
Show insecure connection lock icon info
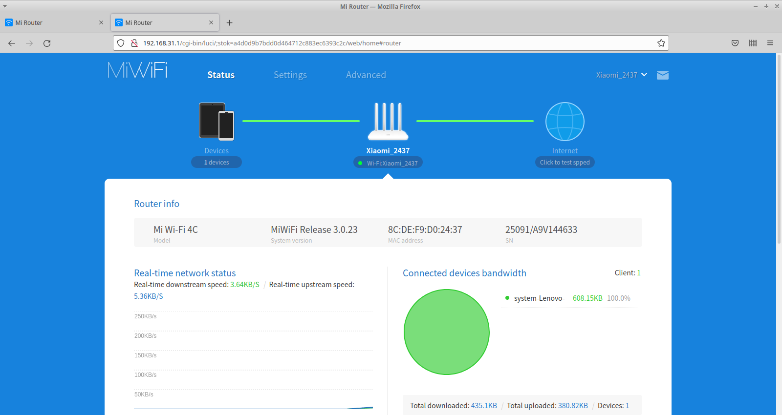click(x=134, y=43)
